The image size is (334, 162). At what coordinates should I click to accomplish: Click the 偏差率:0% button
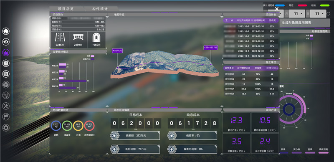196,136
